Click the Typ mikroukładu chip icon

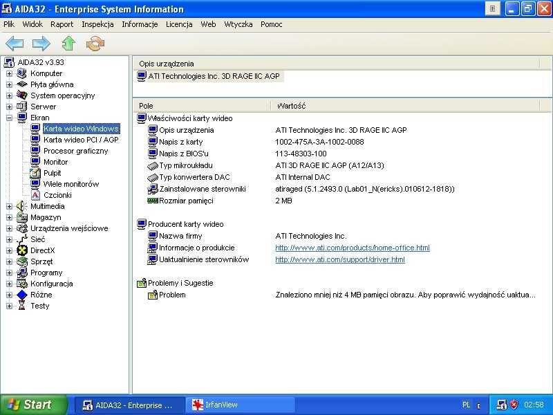click(152, 165)
